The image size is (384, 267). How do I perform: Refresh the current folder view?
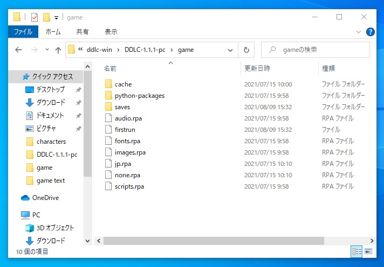point(246,50)
